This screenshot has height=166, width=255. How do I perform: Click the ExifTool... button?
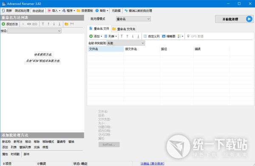pos(109,144)
